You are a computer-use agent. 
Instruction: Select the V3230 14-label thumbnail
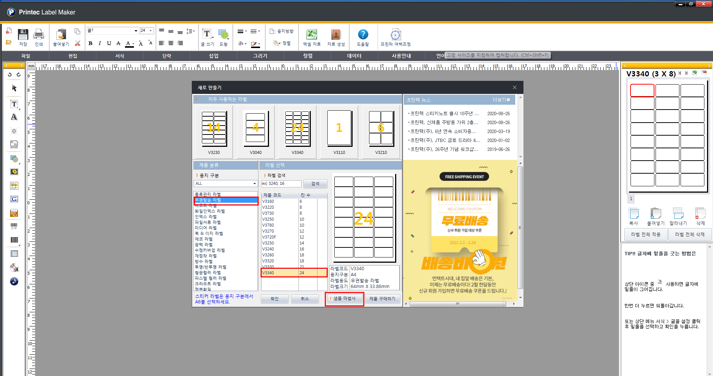214,132
